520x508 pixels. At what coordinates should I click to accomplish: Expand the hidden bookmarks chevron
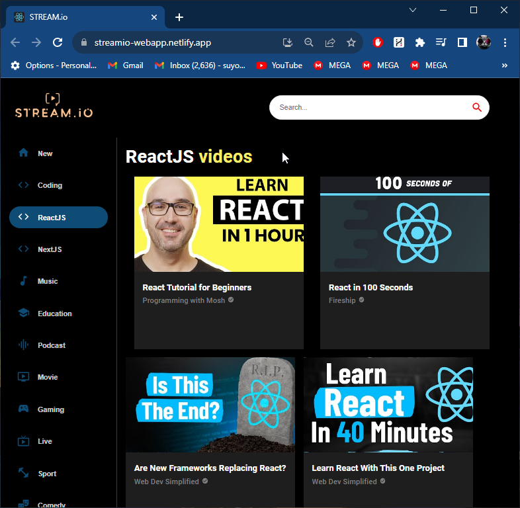point(504,65)
